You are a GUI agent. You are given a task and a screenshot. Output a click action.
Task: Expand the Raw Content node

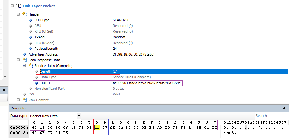pos(18,100)
